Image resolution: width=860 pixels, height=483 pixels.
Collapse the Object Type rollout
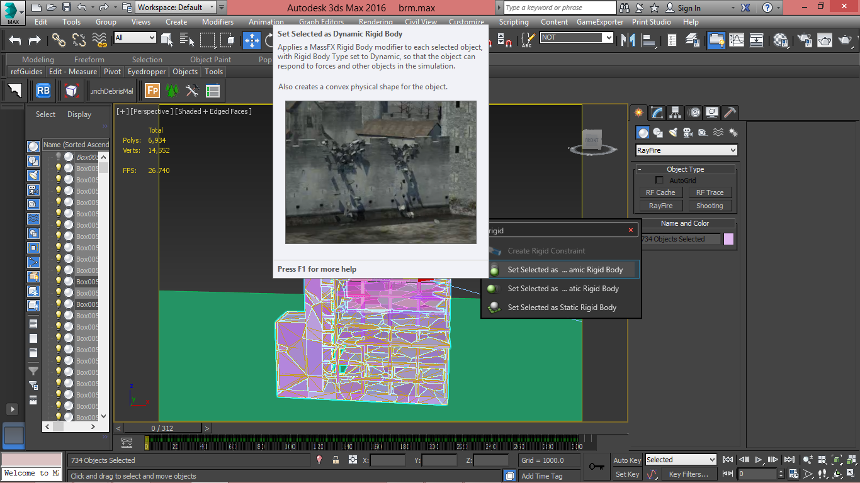(685, 169)
